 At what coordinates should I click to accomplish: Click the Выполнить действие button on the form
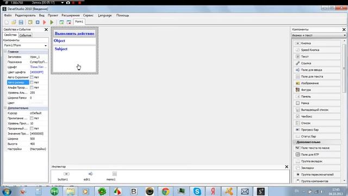(74, 34)
